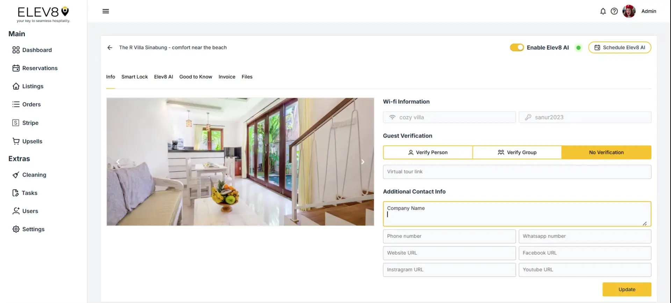This screenshot has width=671, height=303.
Task: Open Stripe page in the sidebar
Action: click(x=30, y=123)
